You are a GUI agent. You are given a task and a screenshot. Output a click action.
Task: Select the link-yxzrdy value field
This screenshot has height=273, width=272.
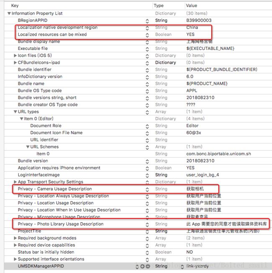point(198,266)
